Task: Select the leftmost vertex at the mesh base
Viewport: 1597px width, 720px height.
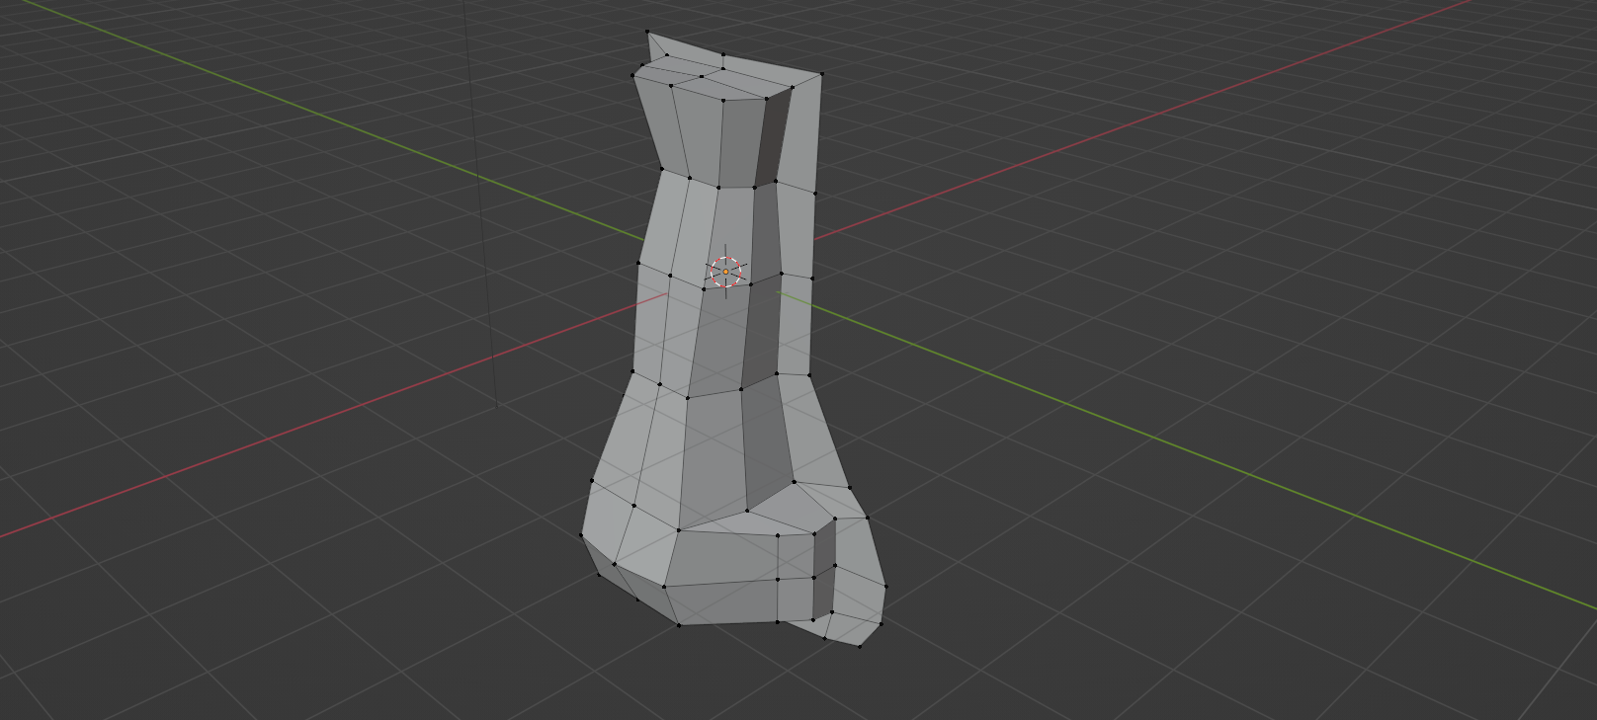Action: click(581, 535)
